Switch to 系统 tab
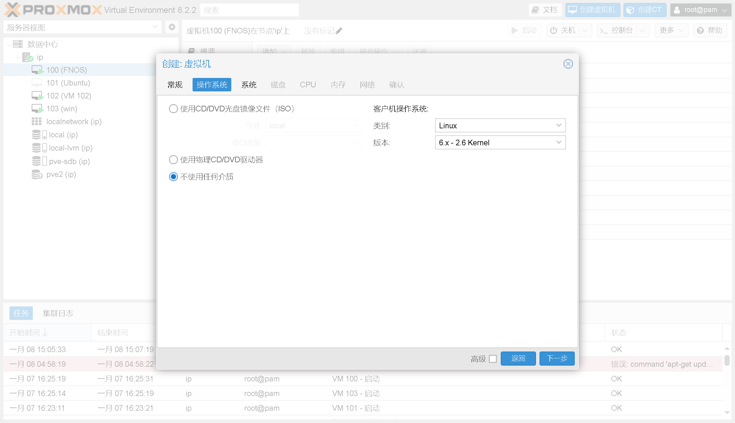The width and height of the screenshot is (735, 423). pyautogui.click(x=250, y=85)
